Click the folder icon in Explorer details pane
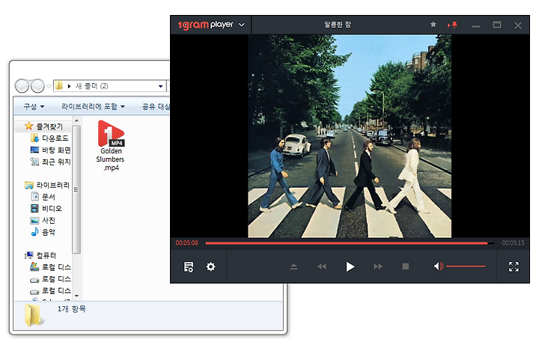Screen dimensions: 539x342 coord(33,315)
